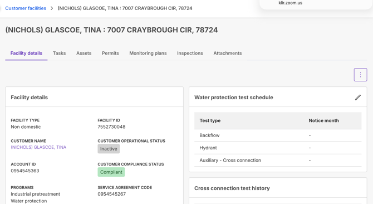Viewport: 373px width, 204px height.
Task: Click the klir.zoom.us popup text
Action: coord(291,3)
